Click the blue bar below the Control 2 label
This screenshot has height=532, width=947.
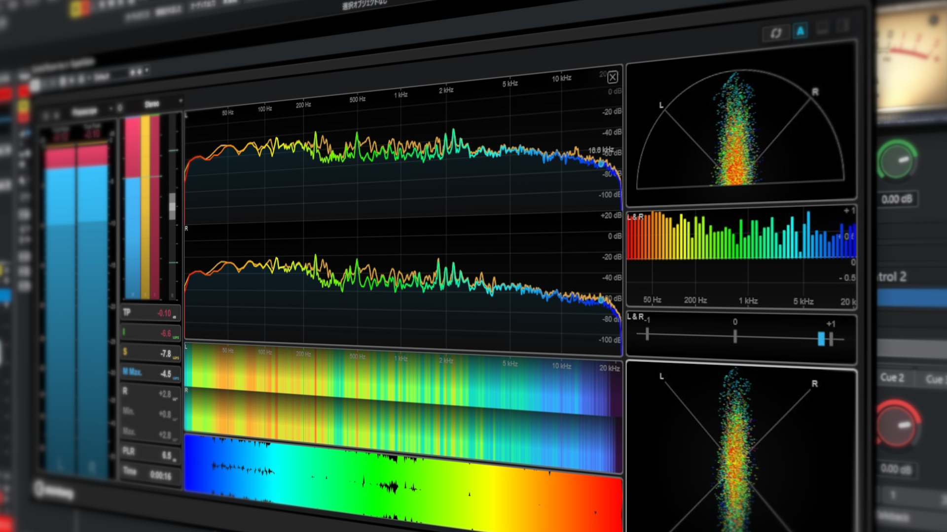(x=911, y=299)
